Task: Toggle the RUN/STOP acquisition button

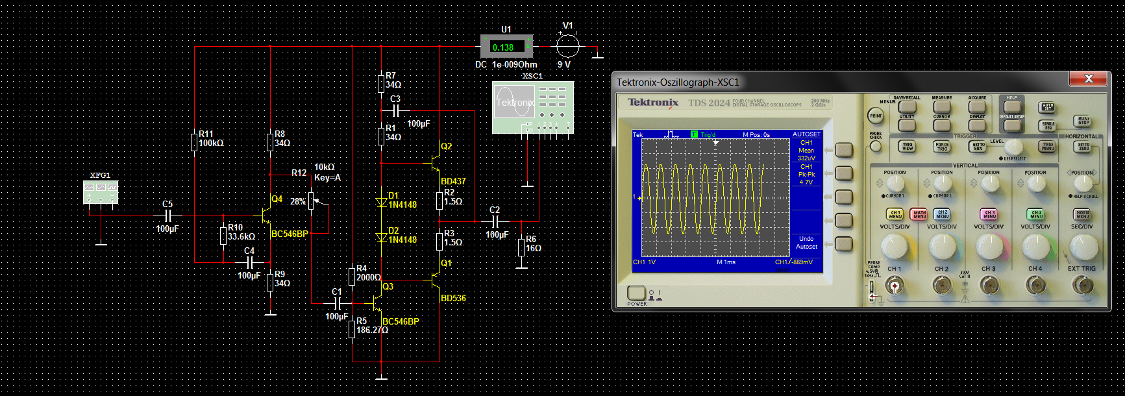Action: (1083, 121)
